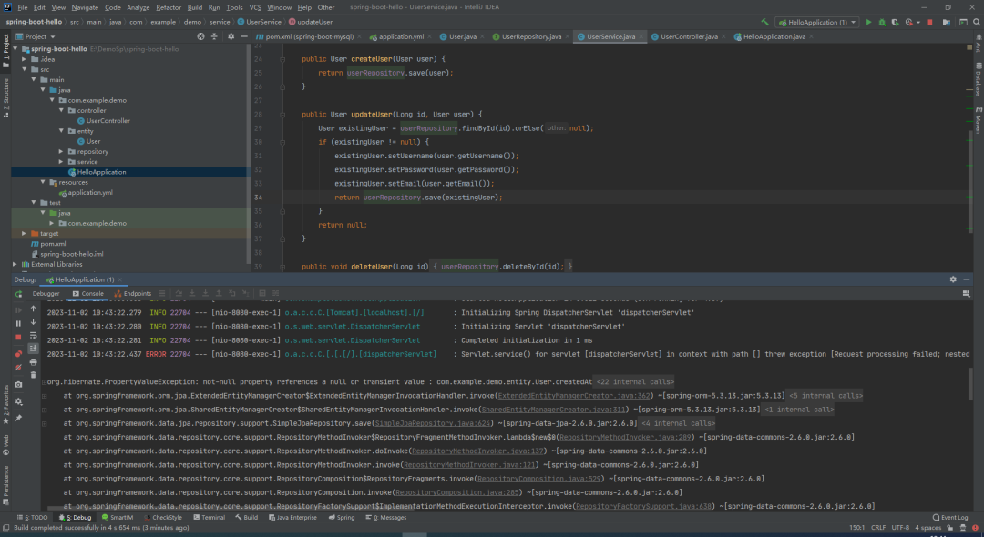Stop the application from the main toolbar

tap(929, 22)
